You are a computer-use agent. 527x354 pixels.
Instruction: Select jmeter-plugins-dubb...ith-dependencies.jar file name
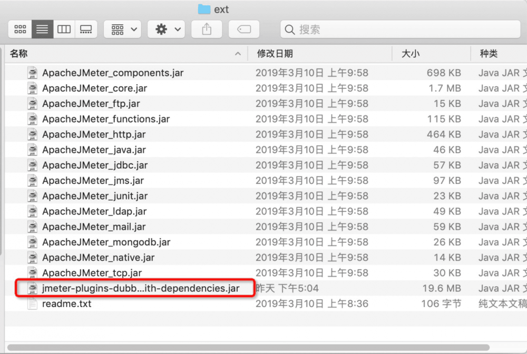coord(141,288)
